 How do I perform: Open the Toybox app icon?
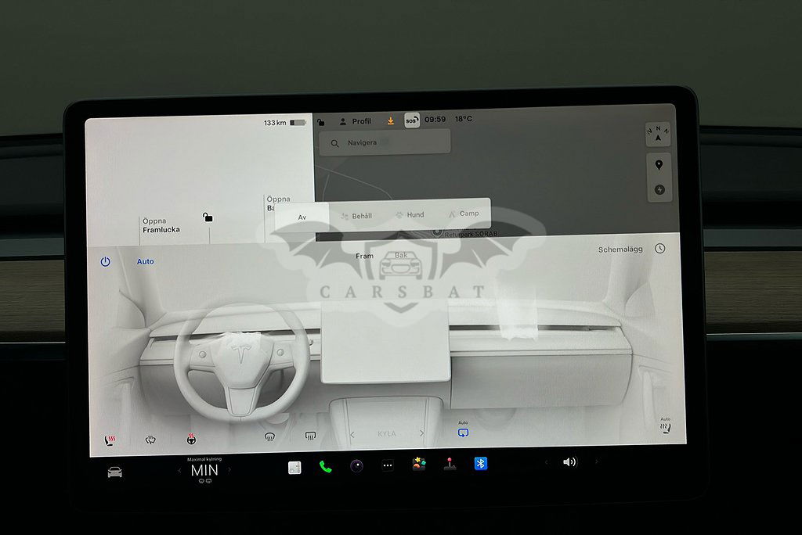pos(419,464)
